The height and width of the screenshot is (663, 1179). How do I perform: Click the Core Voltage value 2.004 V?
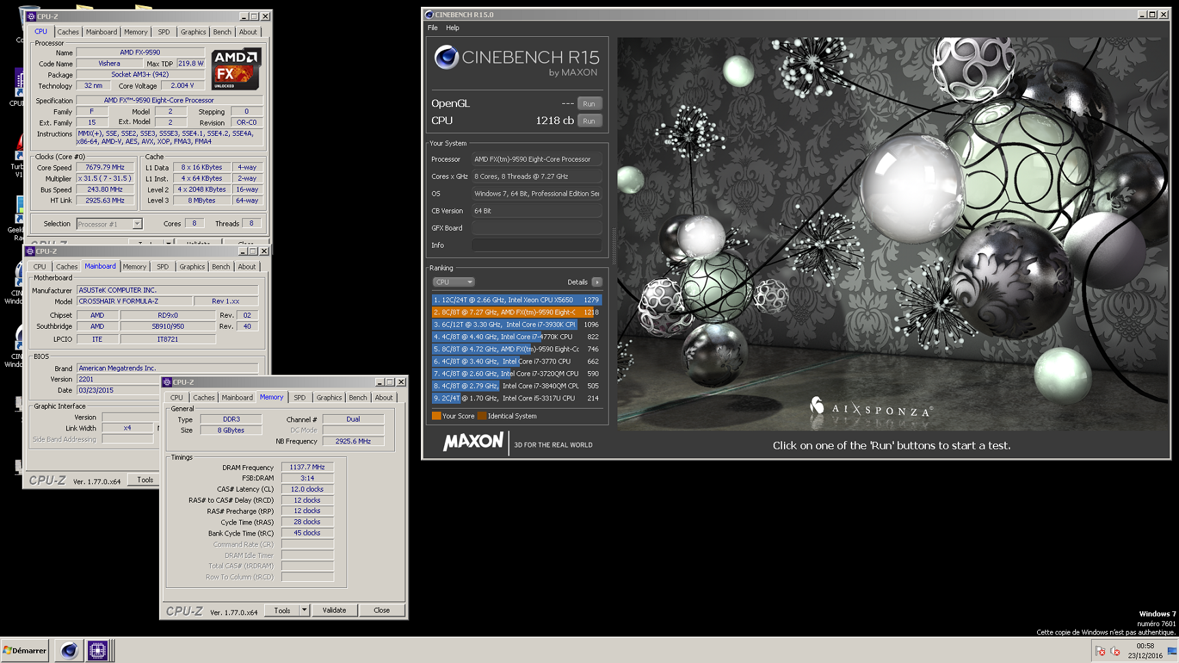[x=182, y=86]
